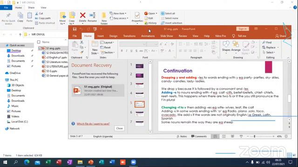Click the Undo arrow in PowerPoint title bar
Image resolution: width=298 pixels, height=167 pixels.
pyautogui.click(x=81, y=29)
